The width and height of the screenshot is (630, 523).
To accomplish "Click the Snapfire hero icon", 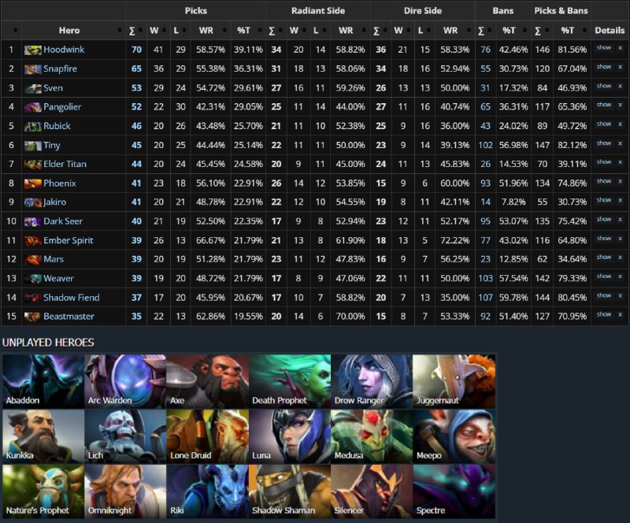I will pos(32,69).
